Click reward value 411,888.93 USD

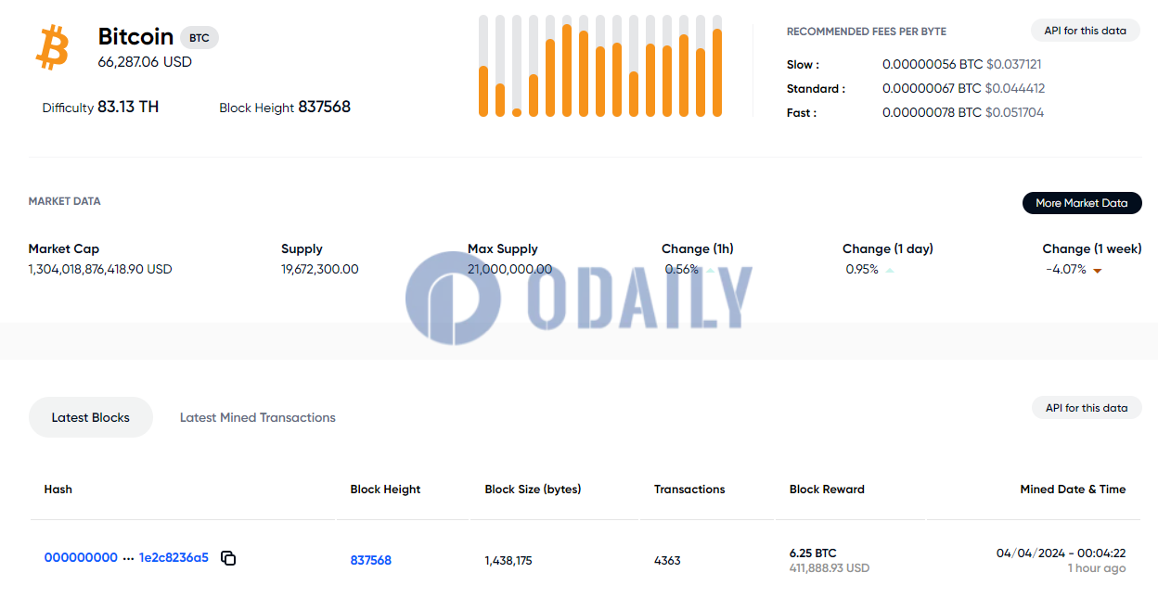(x=830, y=567)
